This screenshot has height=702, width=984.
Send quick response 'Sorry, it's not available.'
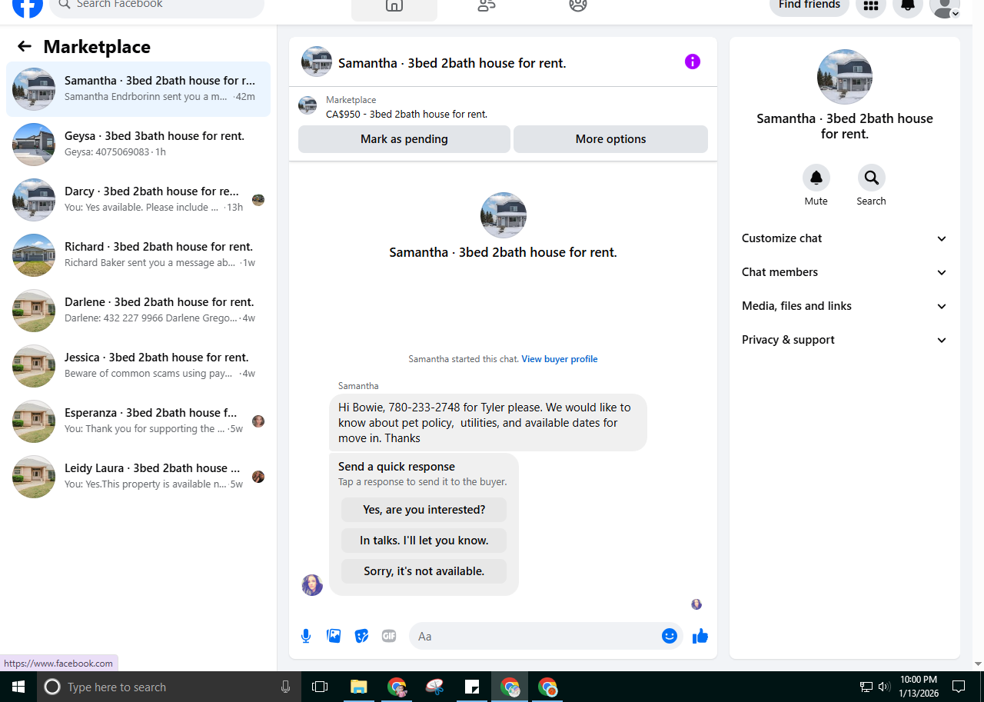(424, 571)
